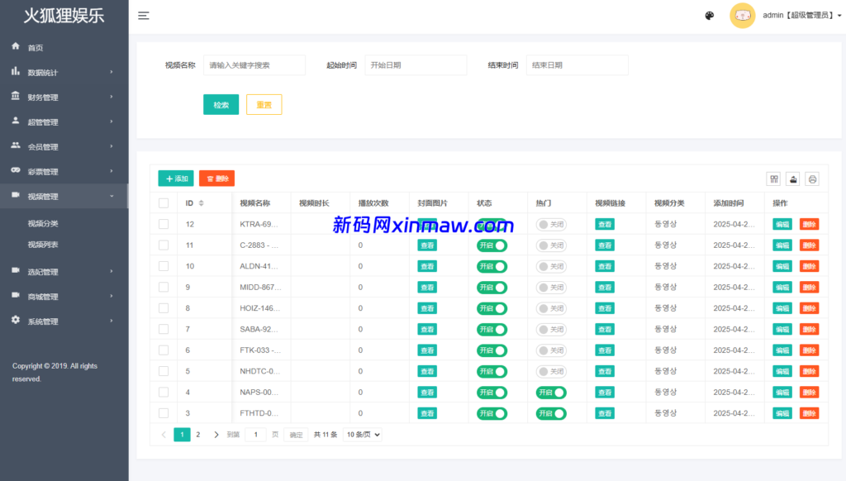Expand the 彩票管理 sidebar menu chevron

pyautogui.click(x=112, y=171)
